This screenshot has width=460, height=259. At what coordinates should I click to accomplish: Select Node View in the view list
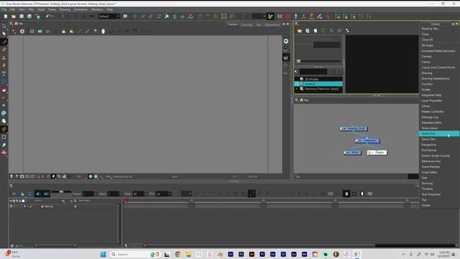coord(439,134)
